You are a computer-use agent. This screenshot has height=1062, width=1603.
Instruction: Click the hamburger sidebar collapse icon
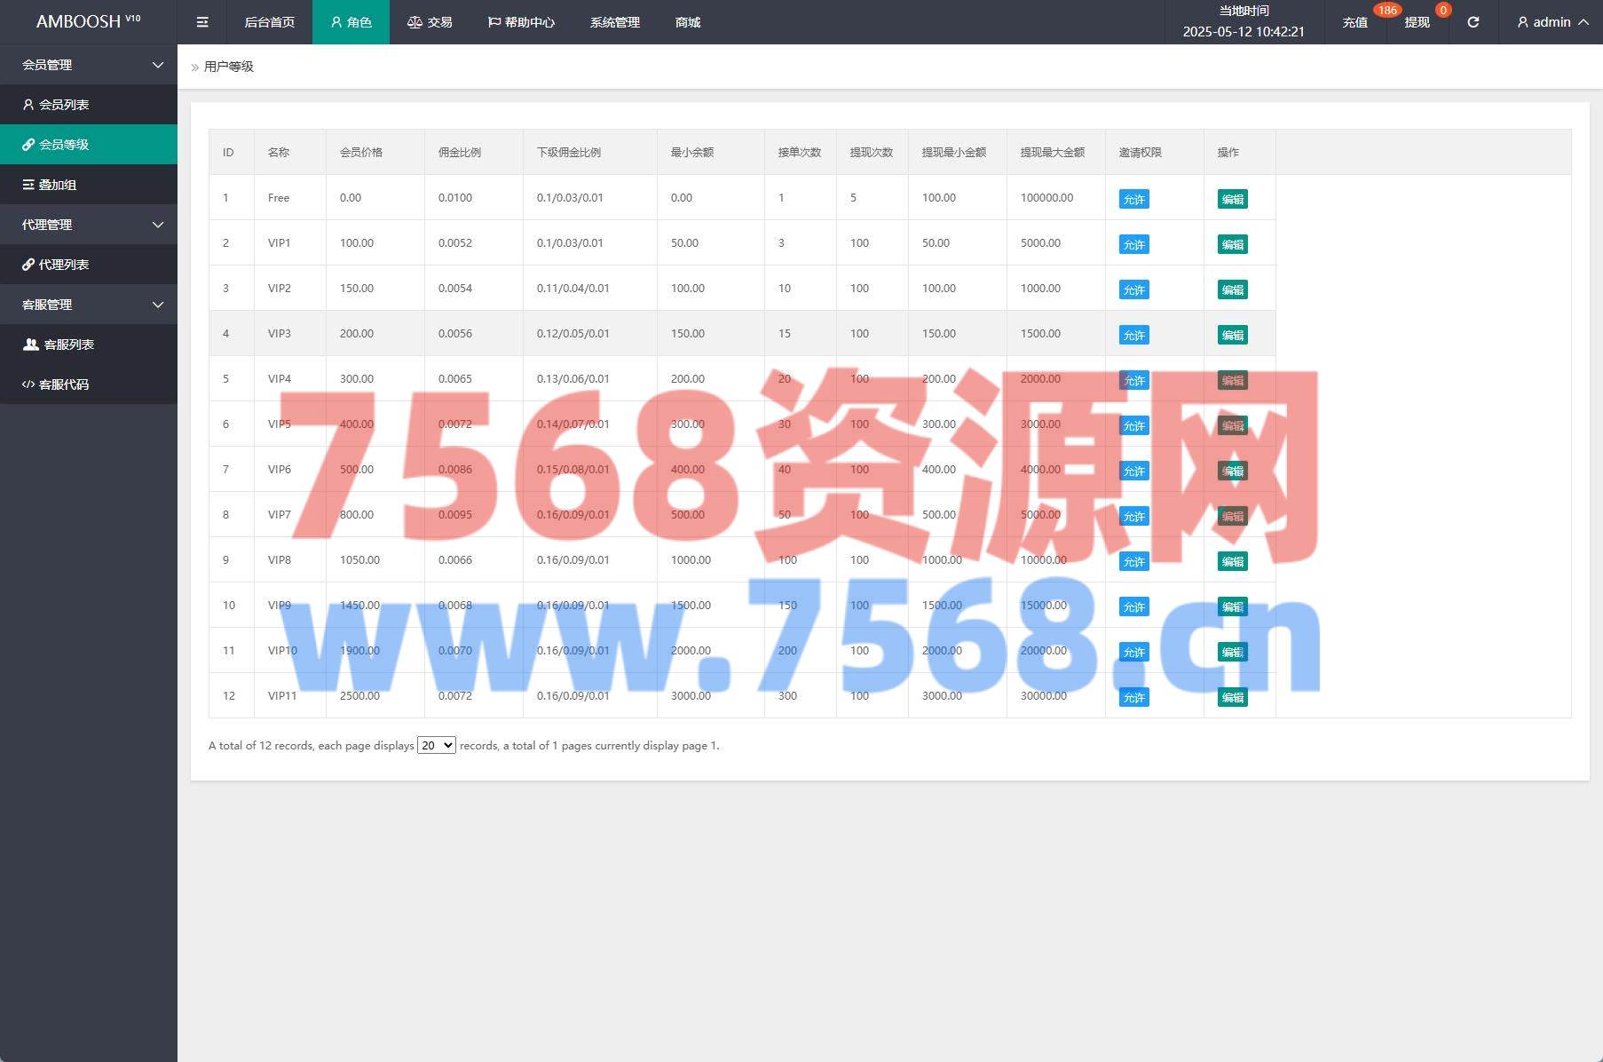(202, 22)
